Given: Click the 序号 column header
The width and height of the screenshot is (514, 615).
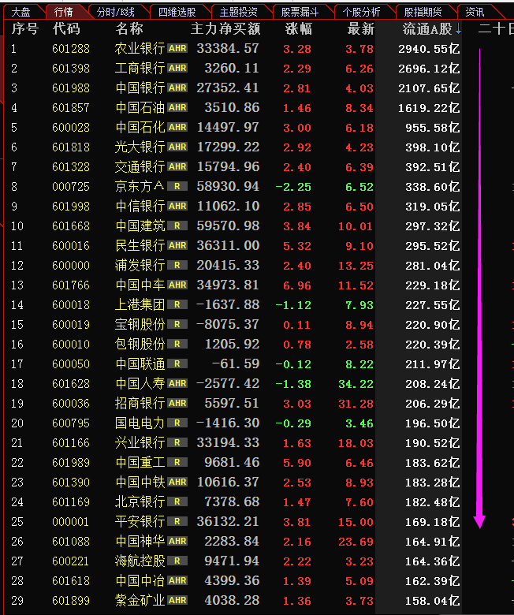Looking at the screenshot, I should 25,29.
